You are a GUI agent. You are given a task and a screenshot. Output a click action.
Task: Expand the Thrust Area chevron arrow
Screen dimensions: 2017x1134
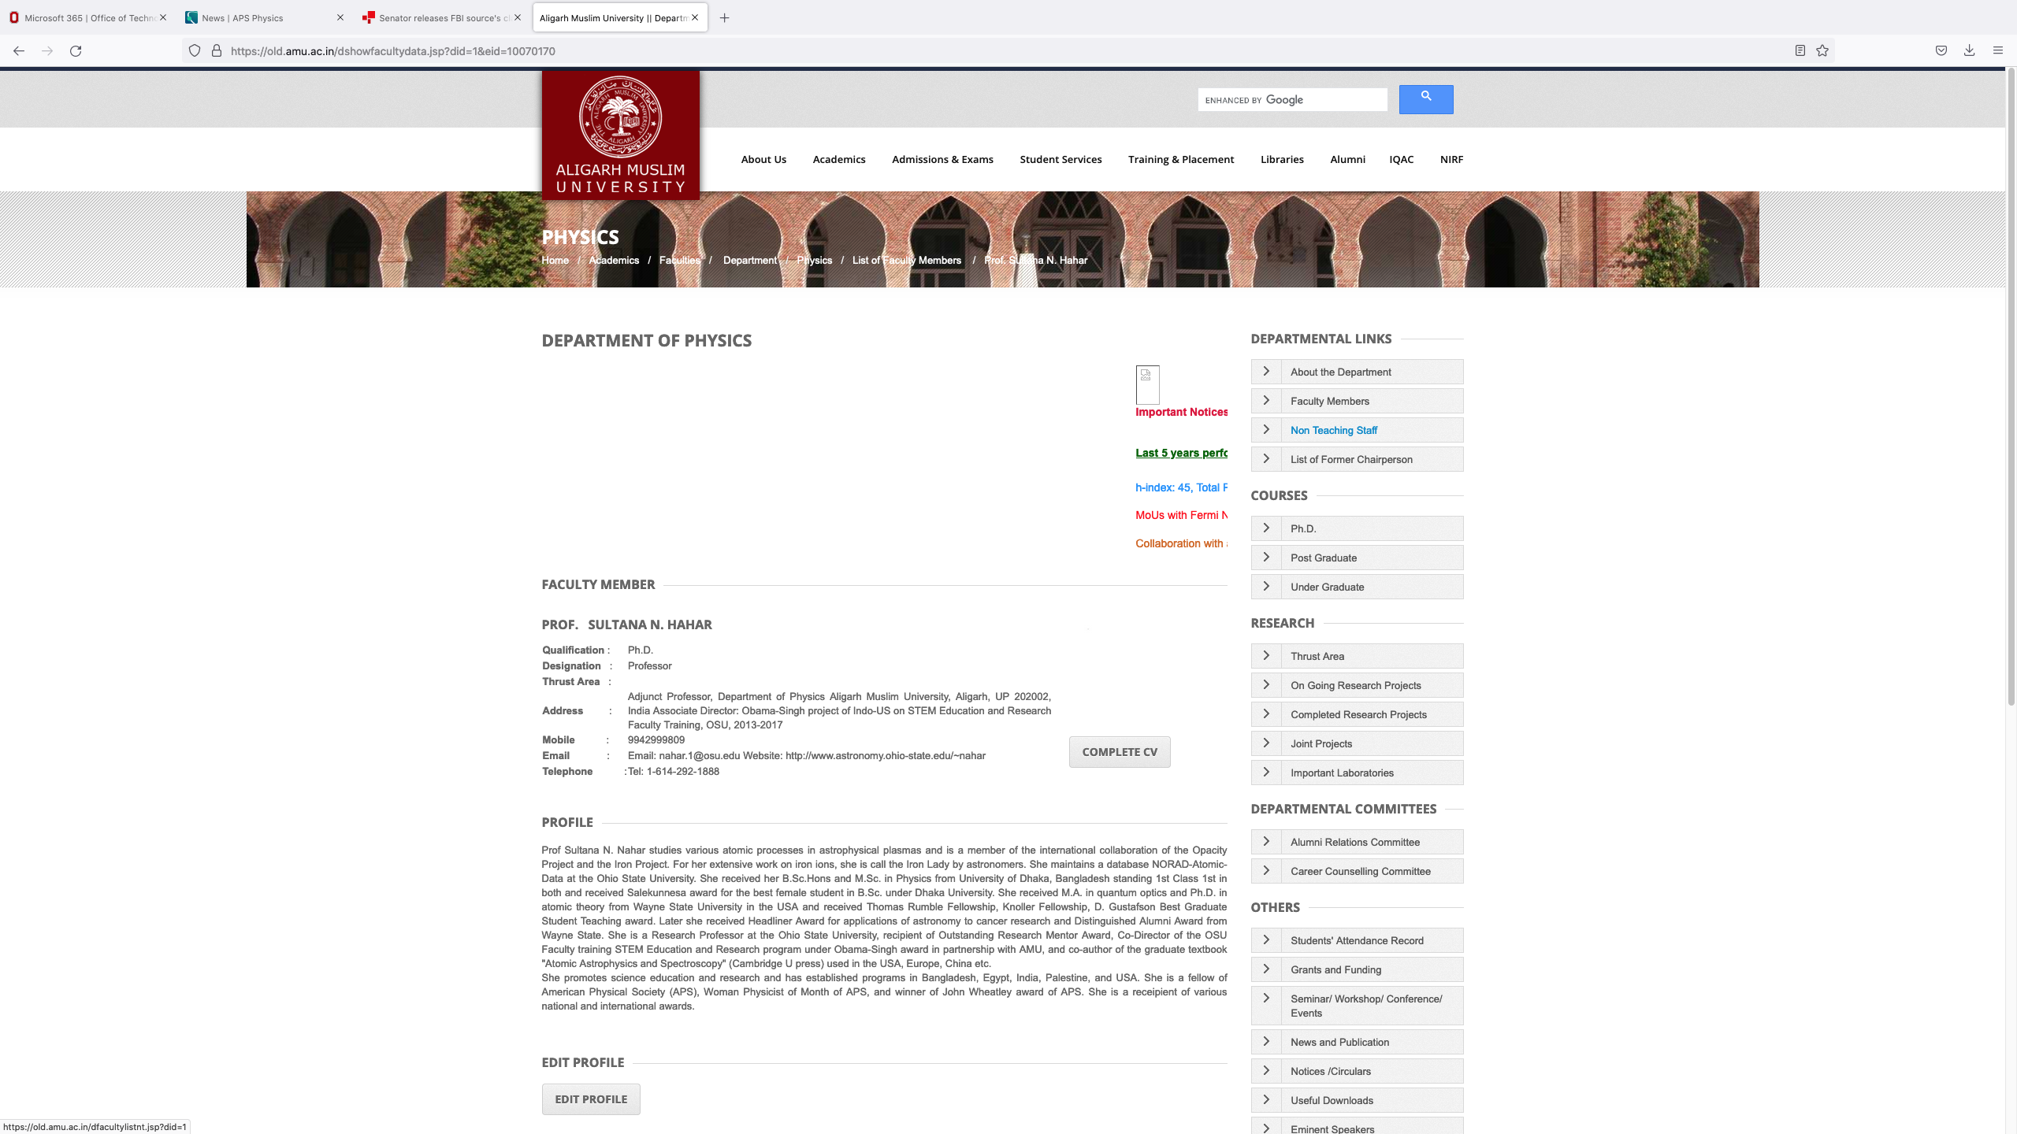[x=1266, y=656]
